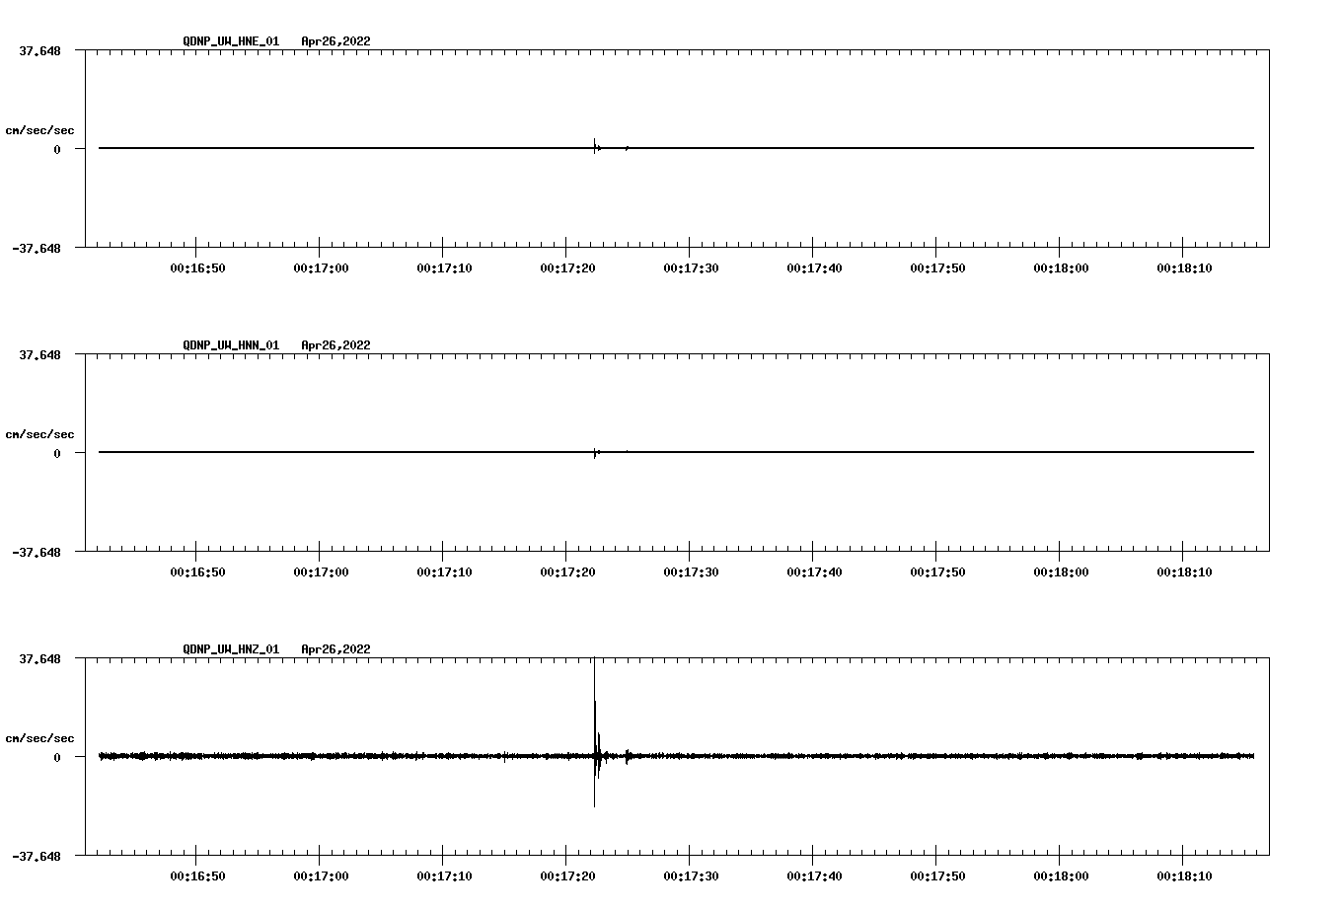Click the cm/sec/sec unit label beside HNE plot
The height and width of the screenshot is (912, 1340).
(x=39, y=130)
